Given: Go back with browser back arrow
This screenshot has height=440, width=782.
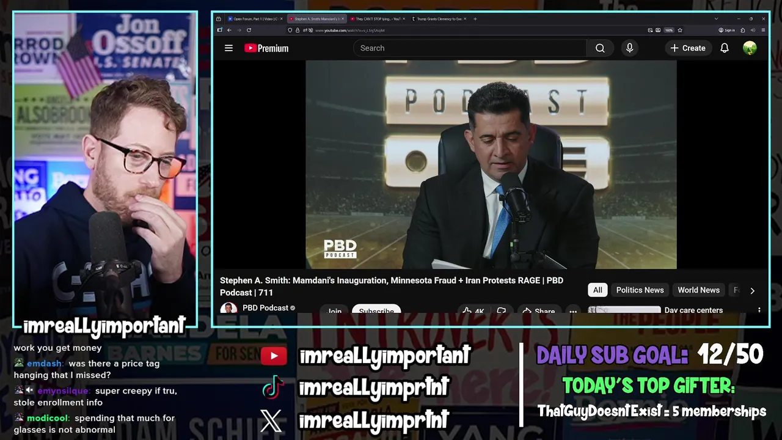Looking at the screenshot, I should (229, 30).
